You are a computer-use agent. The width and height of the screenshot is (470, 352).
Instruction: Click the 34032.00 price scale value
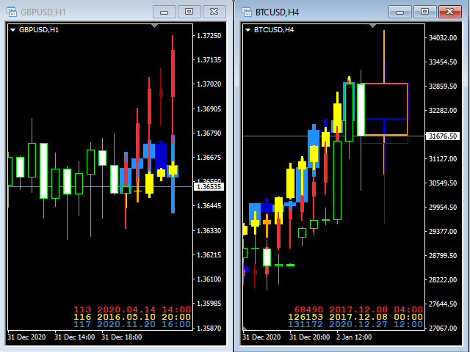click(x=443, y=37)
